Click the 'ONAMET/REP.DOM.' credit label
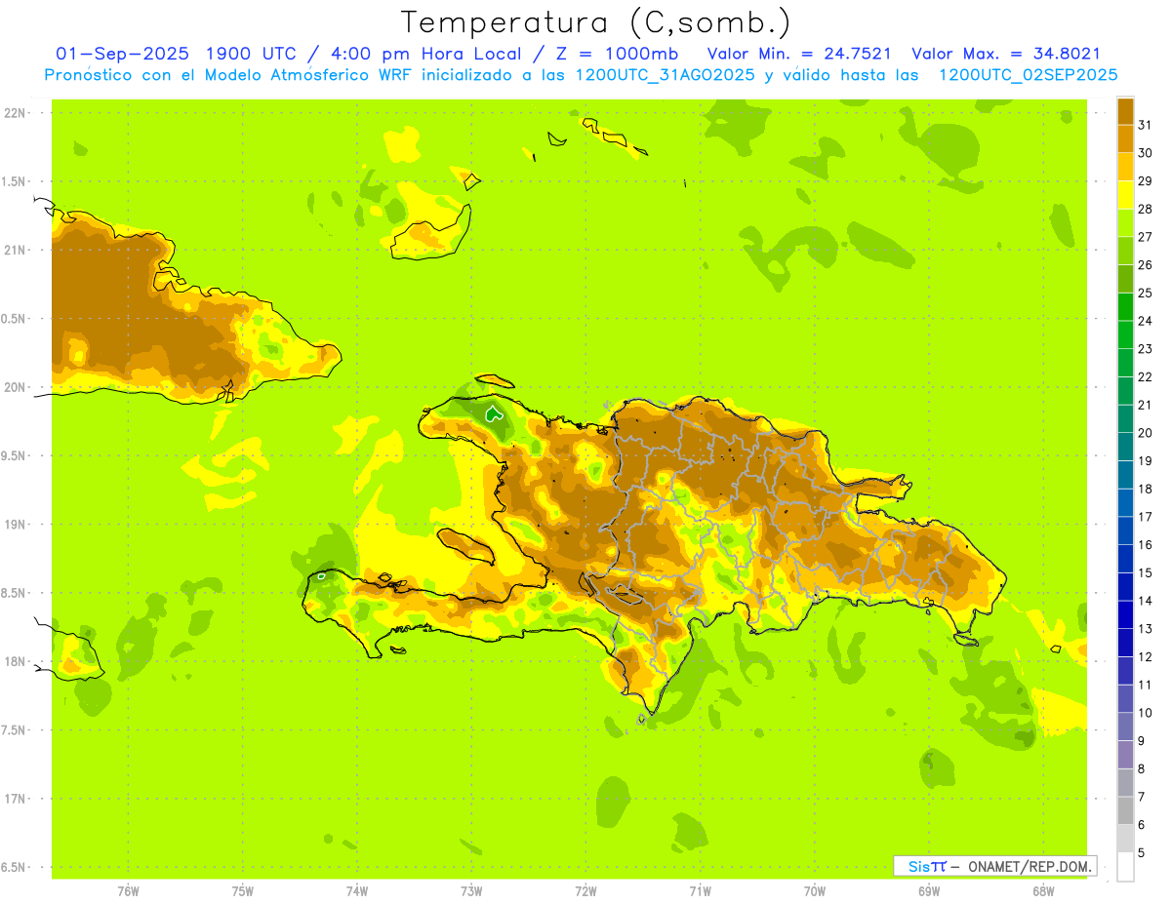Viewport: 1171px width, 904px height. pyautogui.click(x=1029, y=866)
